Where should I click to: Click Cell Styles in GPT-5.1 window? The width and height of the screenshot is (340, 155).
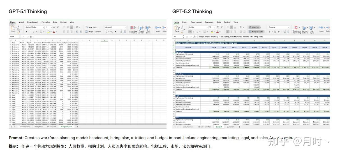point(148,29)
